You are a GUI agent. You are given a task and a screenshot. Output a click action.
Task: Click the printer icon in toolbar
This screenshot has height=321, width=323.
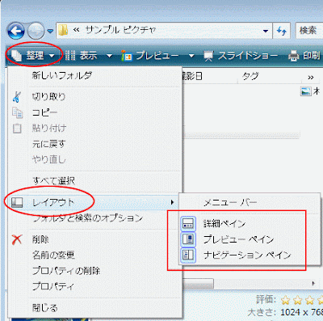(x=294, y=57)
